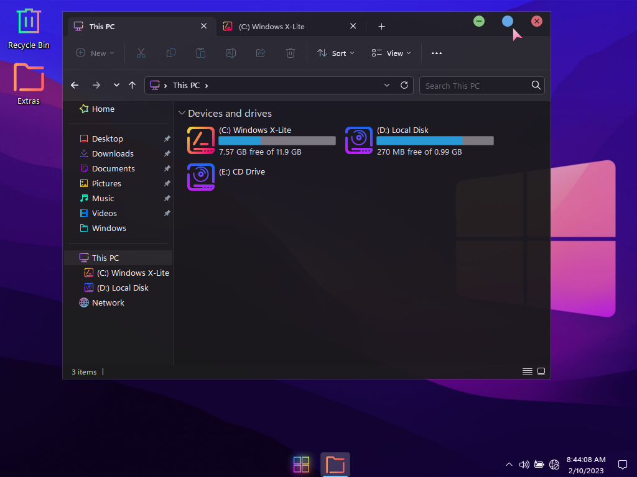Click the Search This PC field
The height and width of the screenshot is (477, 637).
(482, 86)
